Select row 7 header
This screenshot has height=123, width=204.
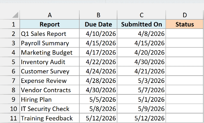coord(10,81)
